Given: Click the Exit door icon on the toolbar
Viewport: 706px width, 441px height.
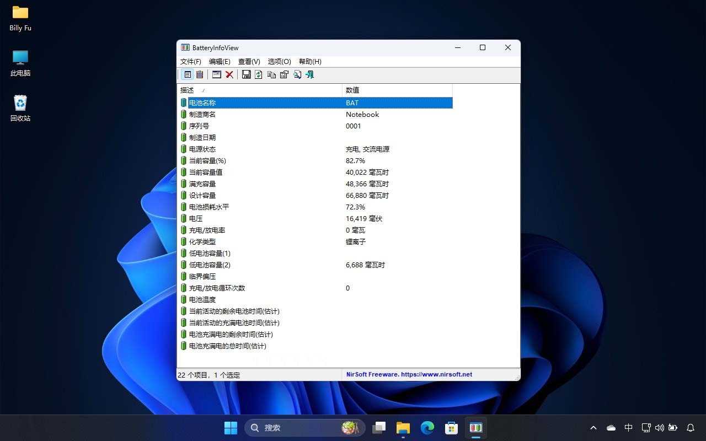Looking at the screenshot, I should [x=310, y=74].
